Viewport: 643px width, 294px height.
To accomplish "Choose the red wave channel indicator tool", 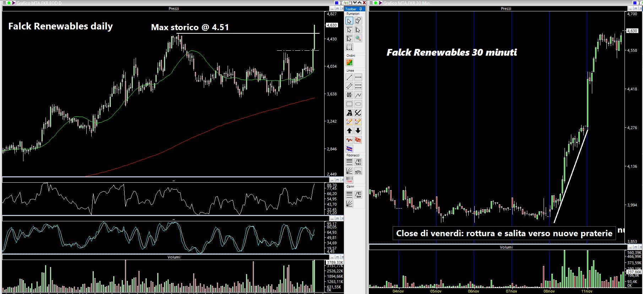I will [358, 140].
